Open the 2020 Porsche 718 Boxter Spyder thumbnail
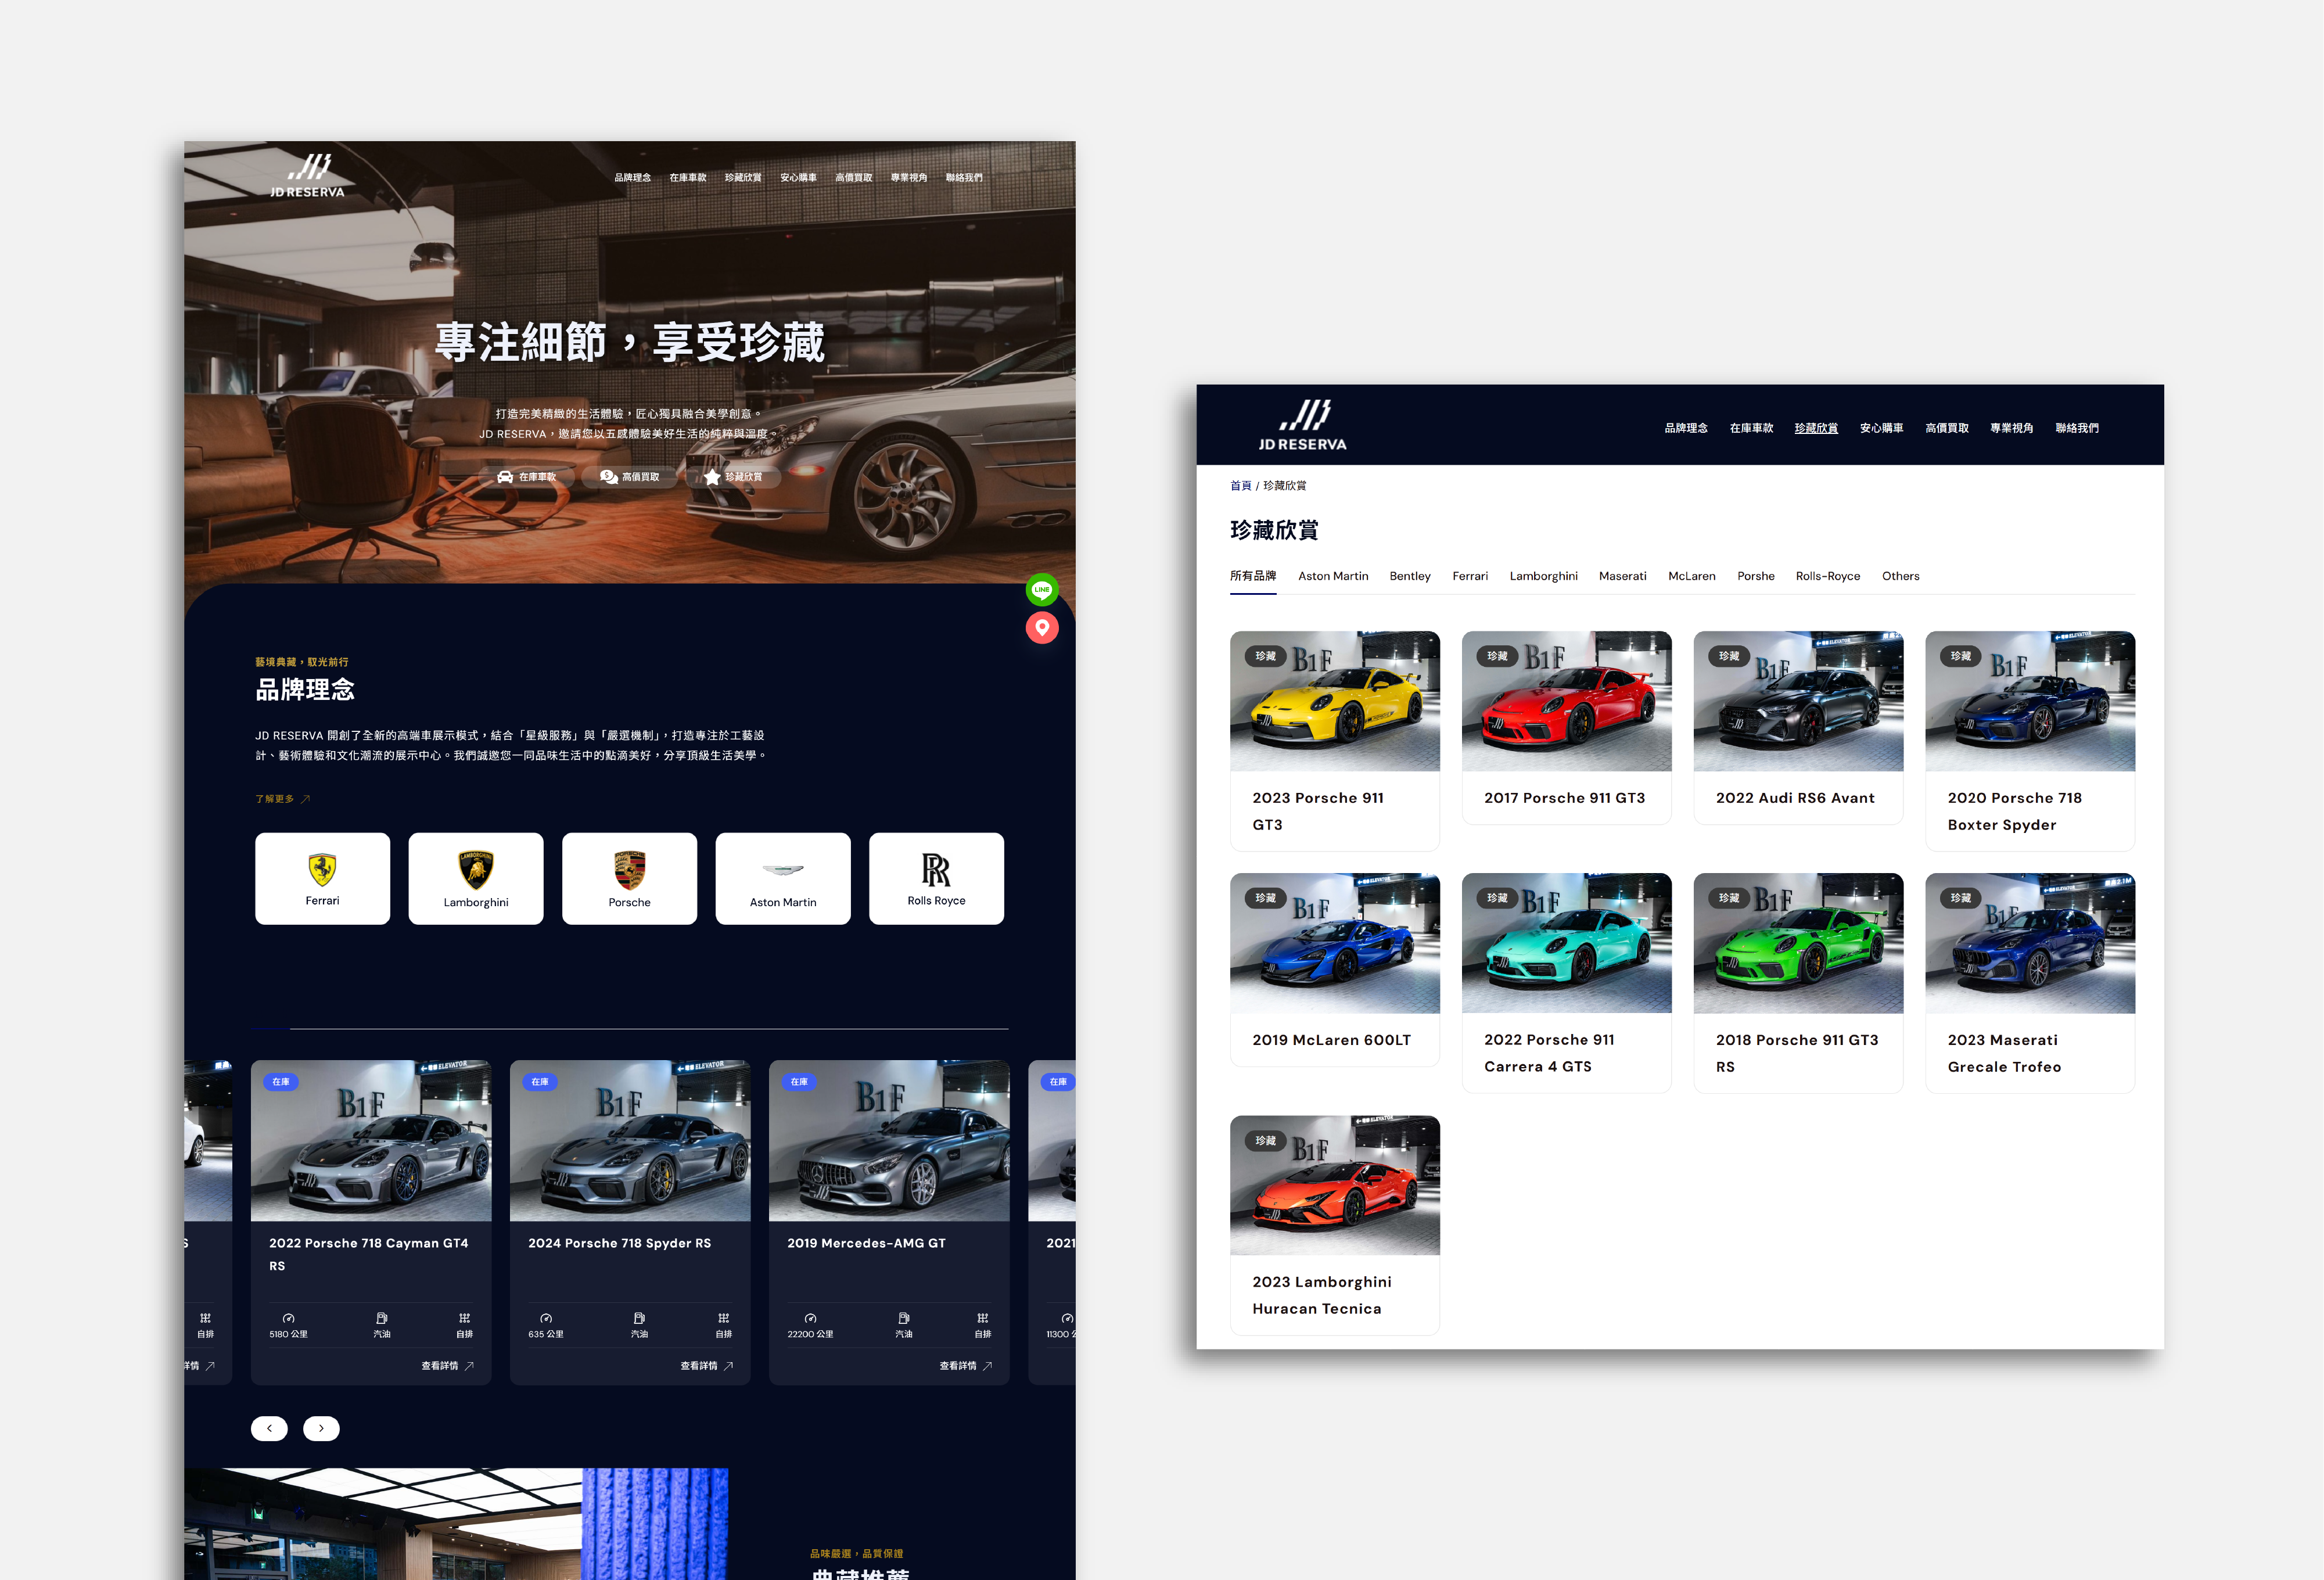The image size is (2324, 1580). coord(2030,701)
